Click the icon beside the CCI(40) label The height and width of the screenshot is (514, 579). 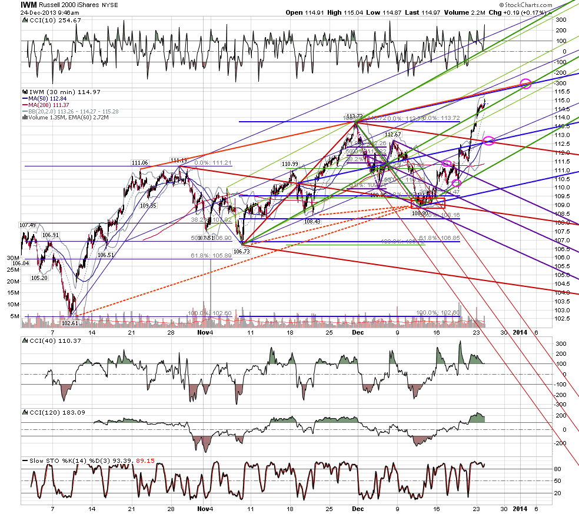(x=25, y=341)
